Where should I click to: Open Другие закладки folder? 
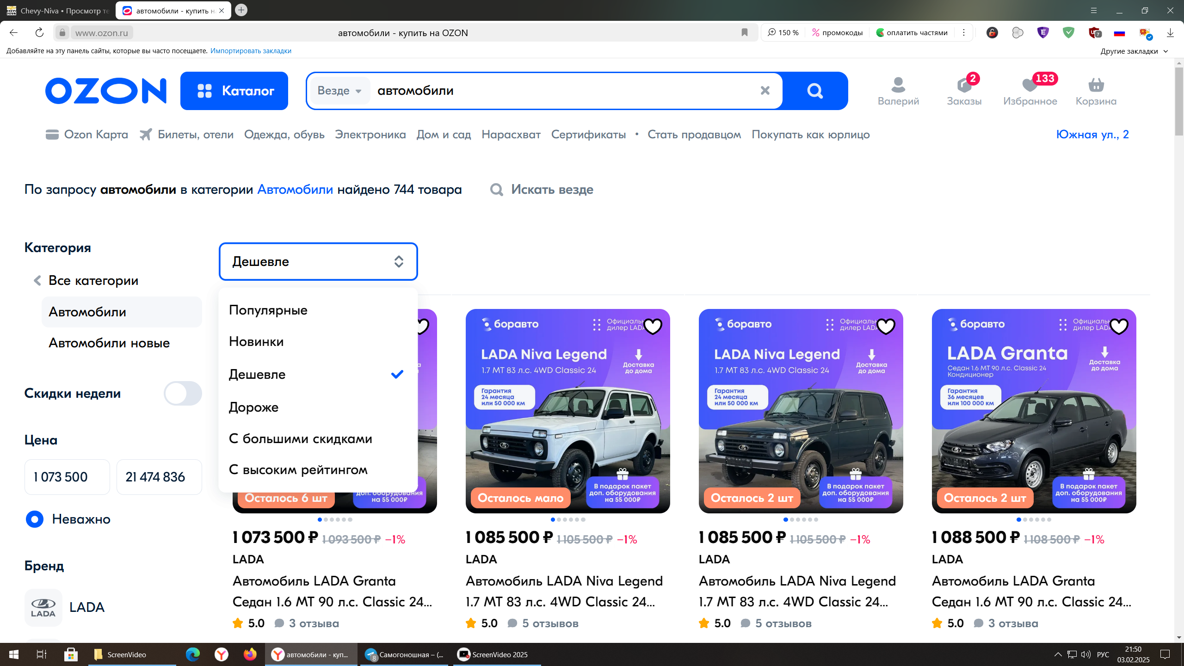click(x=1134, y=51)
